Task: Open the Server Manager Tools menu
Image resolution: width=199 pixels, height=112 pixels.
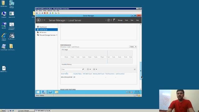Action: 127,20
